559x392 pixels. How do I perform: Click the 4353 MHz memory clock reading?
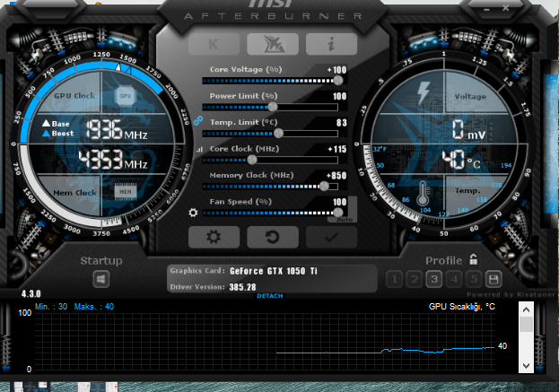(x=113, y=160)
